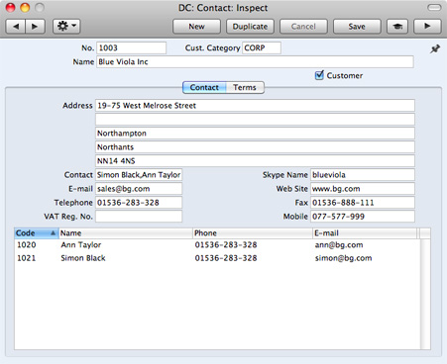
Task: Click Ann Taylor's phone number cell
Action: pos(226,244)
